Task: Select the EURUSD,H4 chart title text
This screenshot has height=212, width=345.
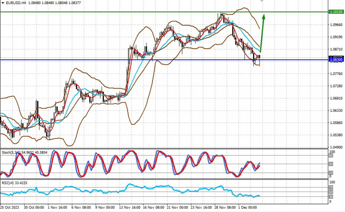Action: click(15, 3)
